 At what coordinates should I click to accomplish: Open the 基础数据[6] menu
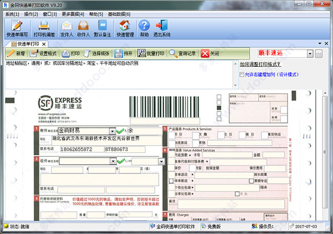tap(119, 14)
